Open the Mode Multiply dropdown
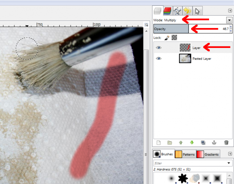Viewport: 234px width, 184px height. coord(229,20)
